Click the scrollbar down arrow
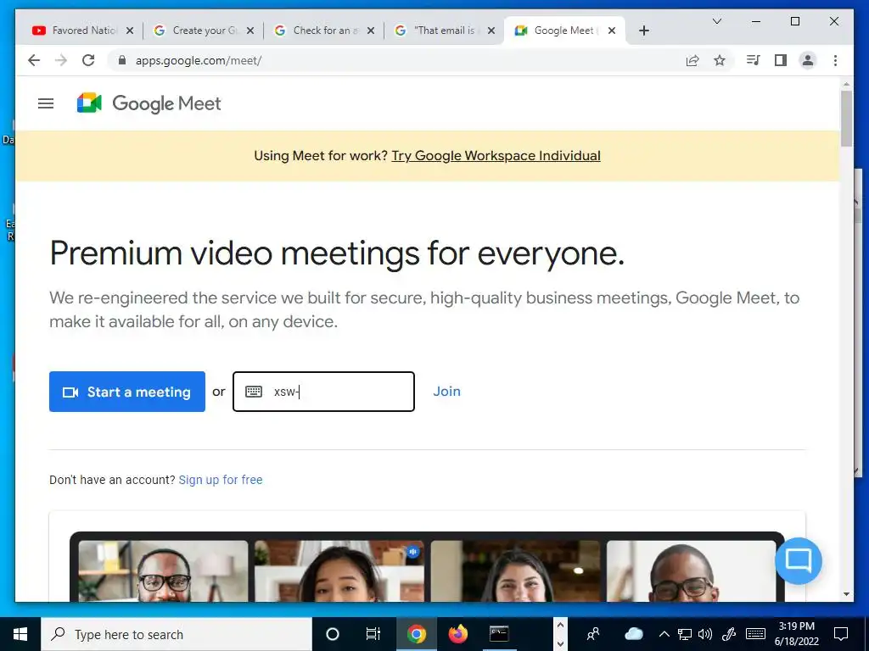This screenshot has width=869, height=651. click(x=846, y=594)
